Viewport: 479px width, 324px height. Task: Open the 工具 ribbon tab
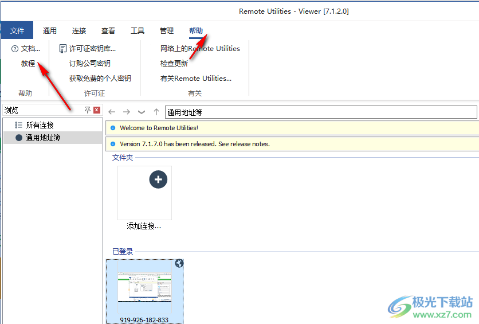(138, 30)
